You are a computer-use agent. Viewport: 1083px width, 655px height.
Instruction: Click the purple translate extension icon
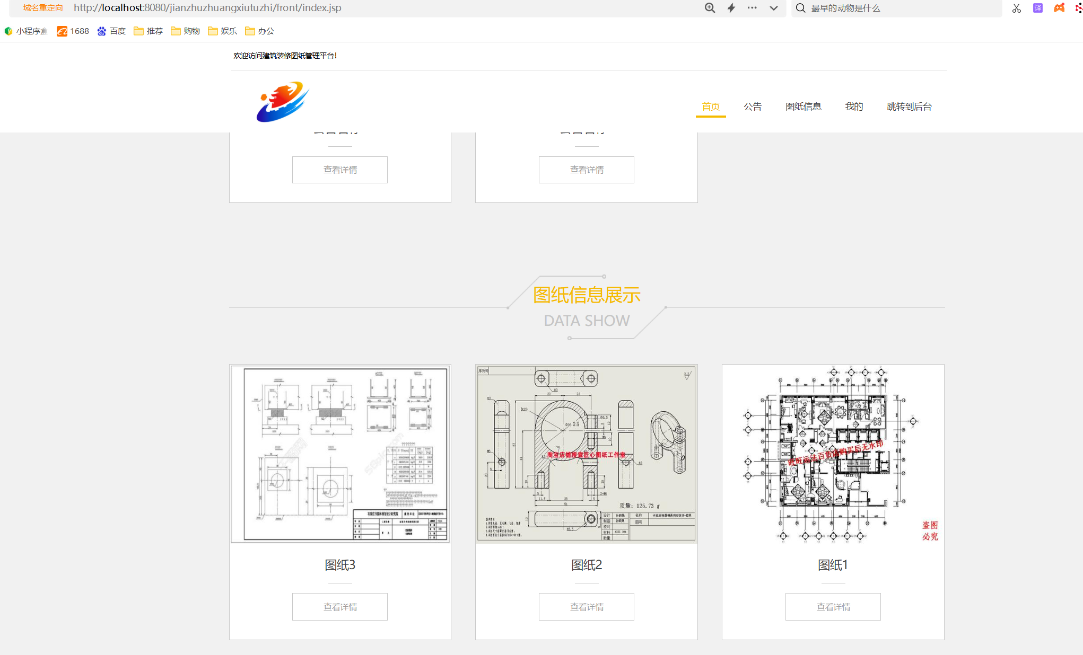coord(1037,8)
